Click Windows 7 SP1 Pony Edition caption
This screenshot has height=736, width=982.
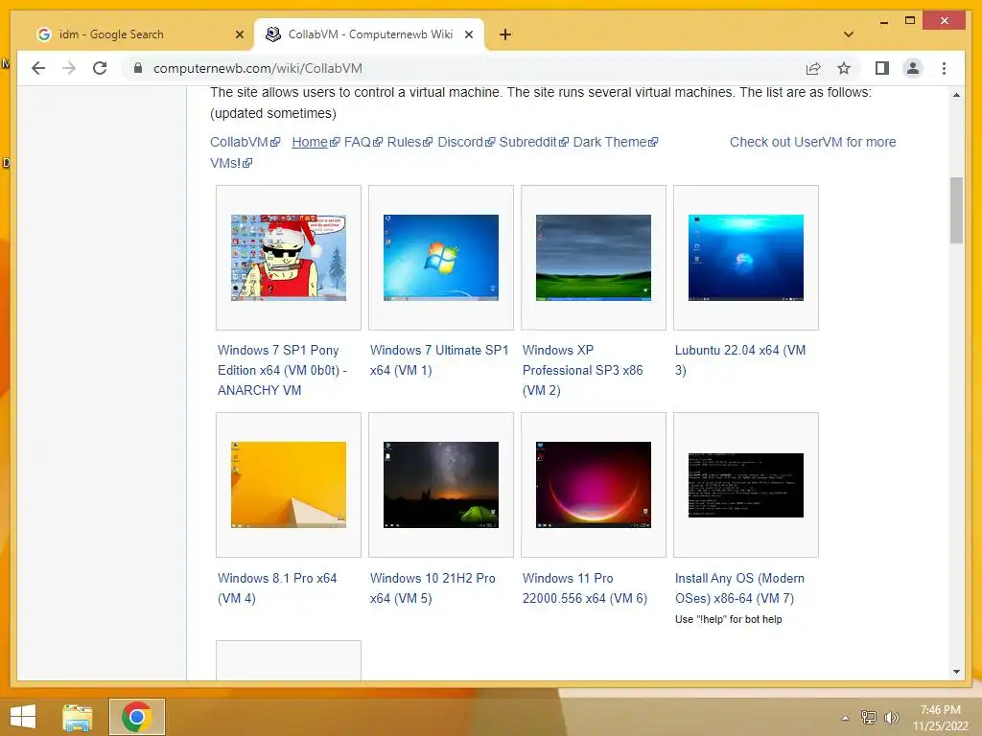[283, 370]
